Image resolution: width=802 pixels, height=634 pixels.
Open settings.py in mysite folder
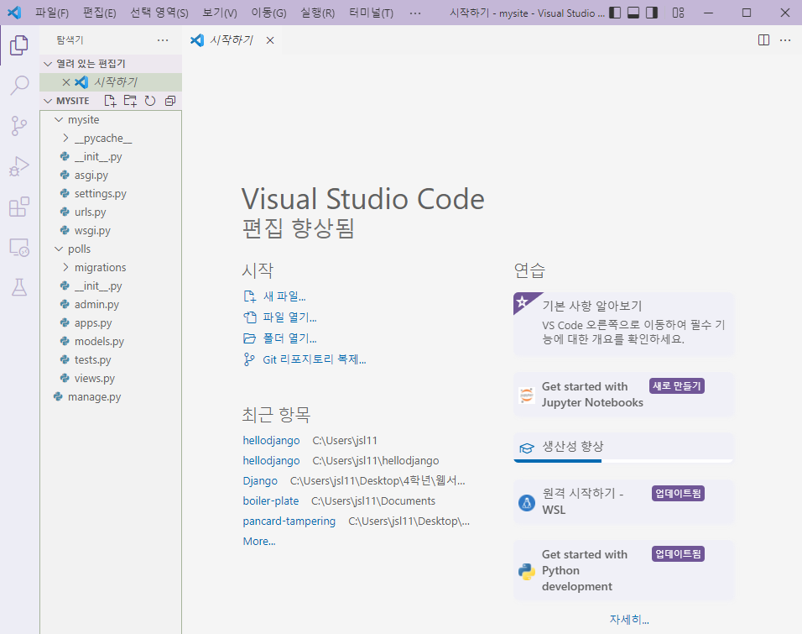point(111,194)
